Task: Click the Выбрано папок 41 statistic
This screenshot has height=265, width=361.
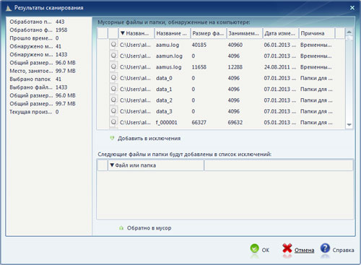Action: (35, 79)
